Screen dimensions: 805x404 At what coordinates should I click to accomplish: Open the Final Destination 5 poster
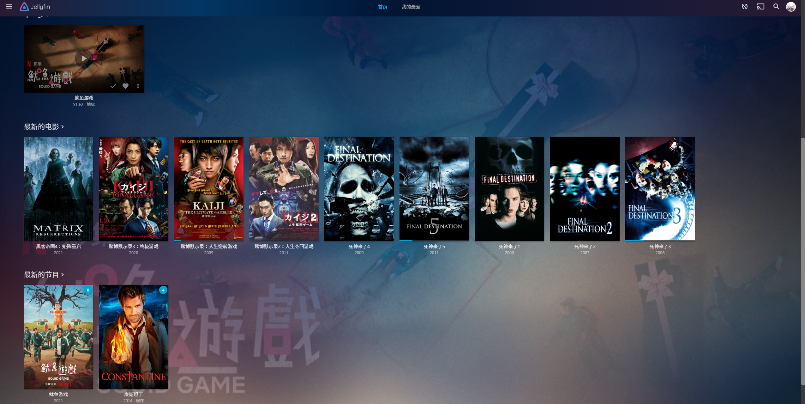(434, 189)
